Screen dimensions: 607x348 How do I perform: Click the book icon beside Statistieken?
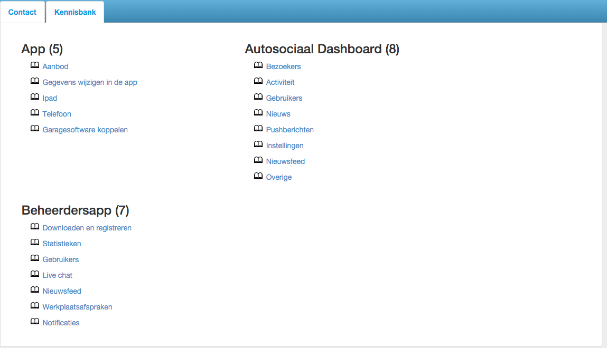point(35,243)
